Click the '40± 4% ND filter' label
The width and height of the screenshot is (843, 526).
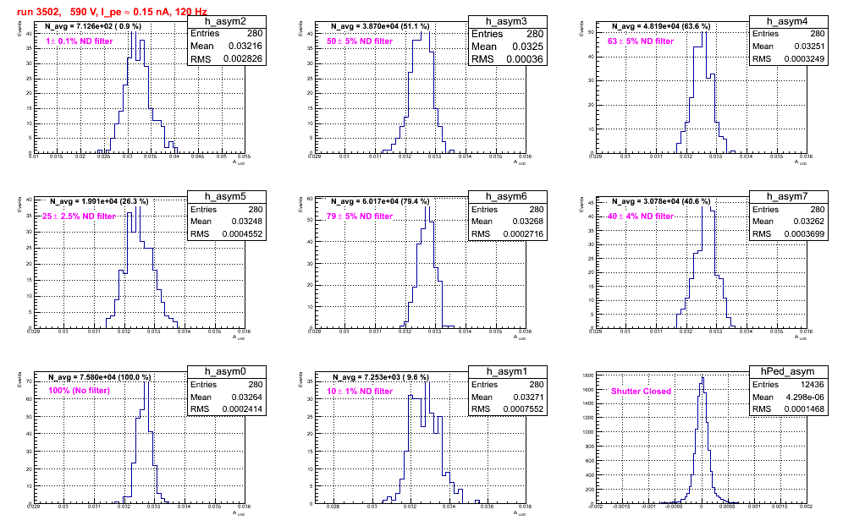(641, 216)
